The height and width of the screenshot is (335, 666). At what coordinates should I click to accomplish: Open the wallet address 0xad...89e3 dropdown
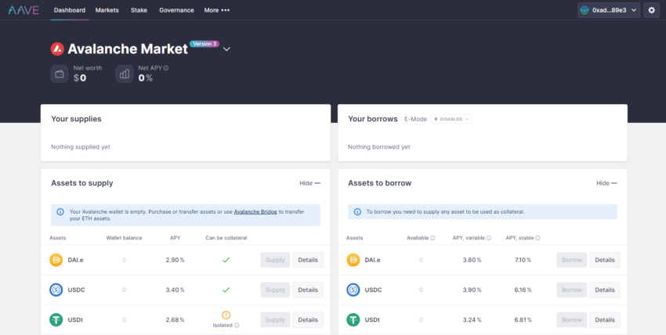pyautogui.click(x=609, y=10)
